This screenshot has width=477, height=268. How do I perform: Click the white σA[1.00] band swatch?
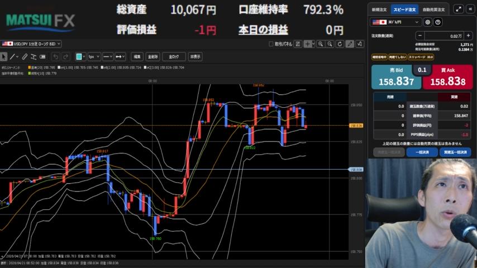[x=59, y=68]
